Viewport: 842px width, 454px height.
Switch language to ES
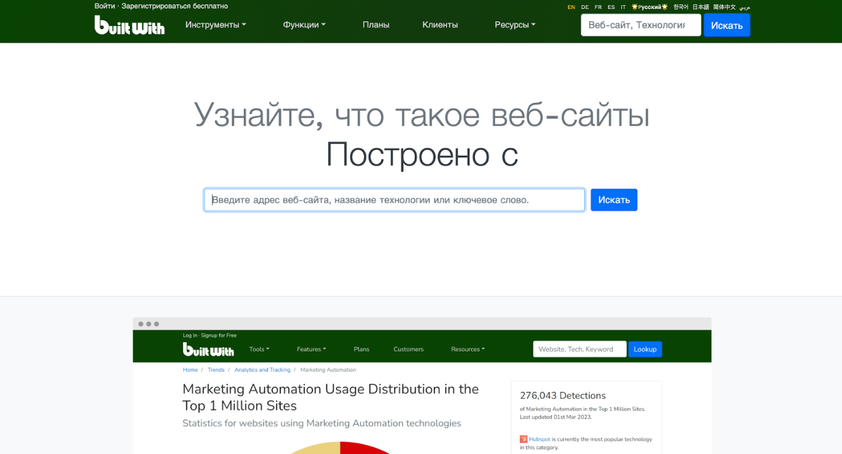(x=611, y=7)
